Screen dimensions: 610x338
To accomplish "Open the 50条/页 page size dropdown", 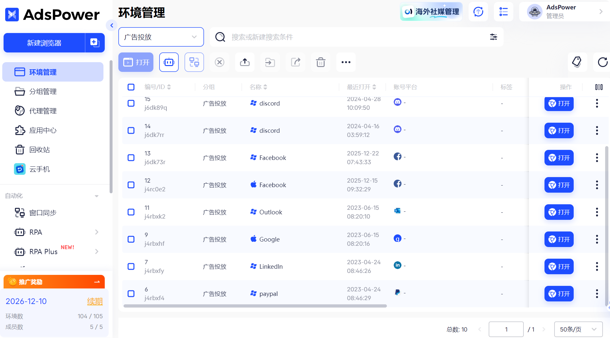I will click(578, 329).
